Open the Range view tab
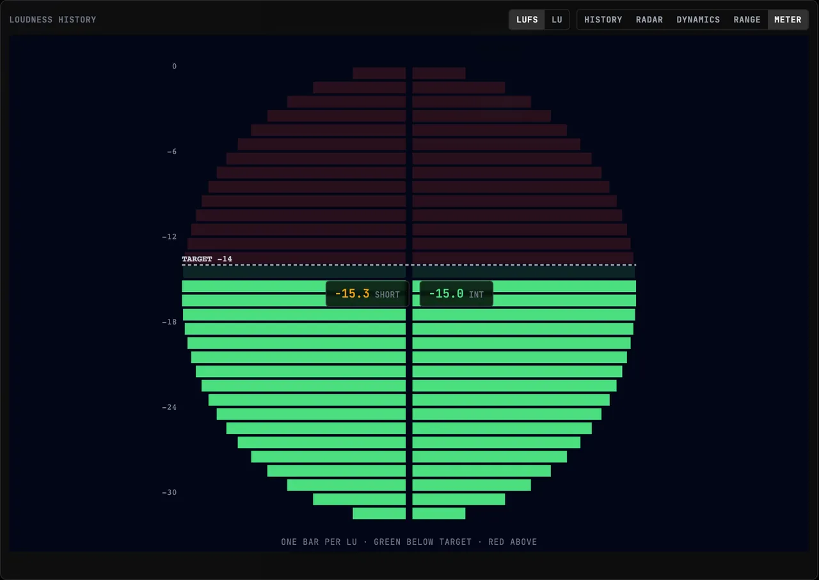The image size is (819, 580). [x=747, y=20]
